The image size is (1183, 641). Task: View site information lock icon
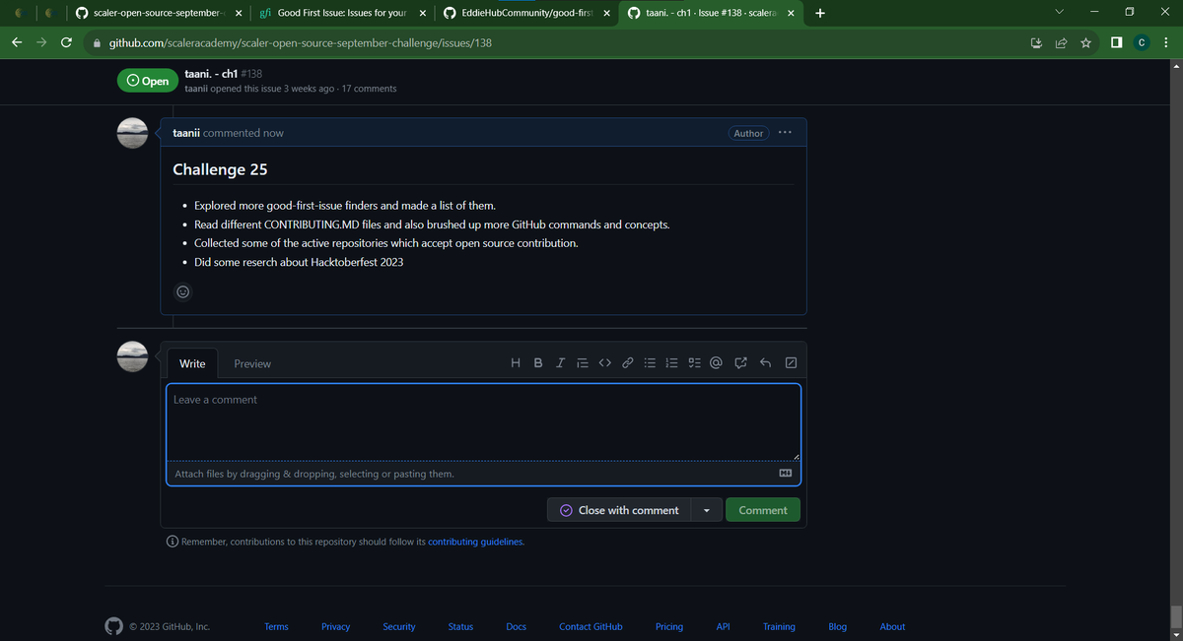(97, 43)
